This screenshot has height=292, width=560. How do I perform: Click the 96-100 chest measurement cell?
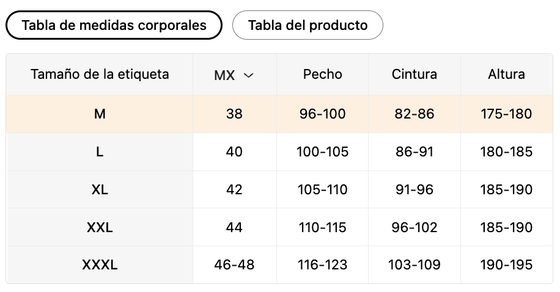[x=323, y=114]
